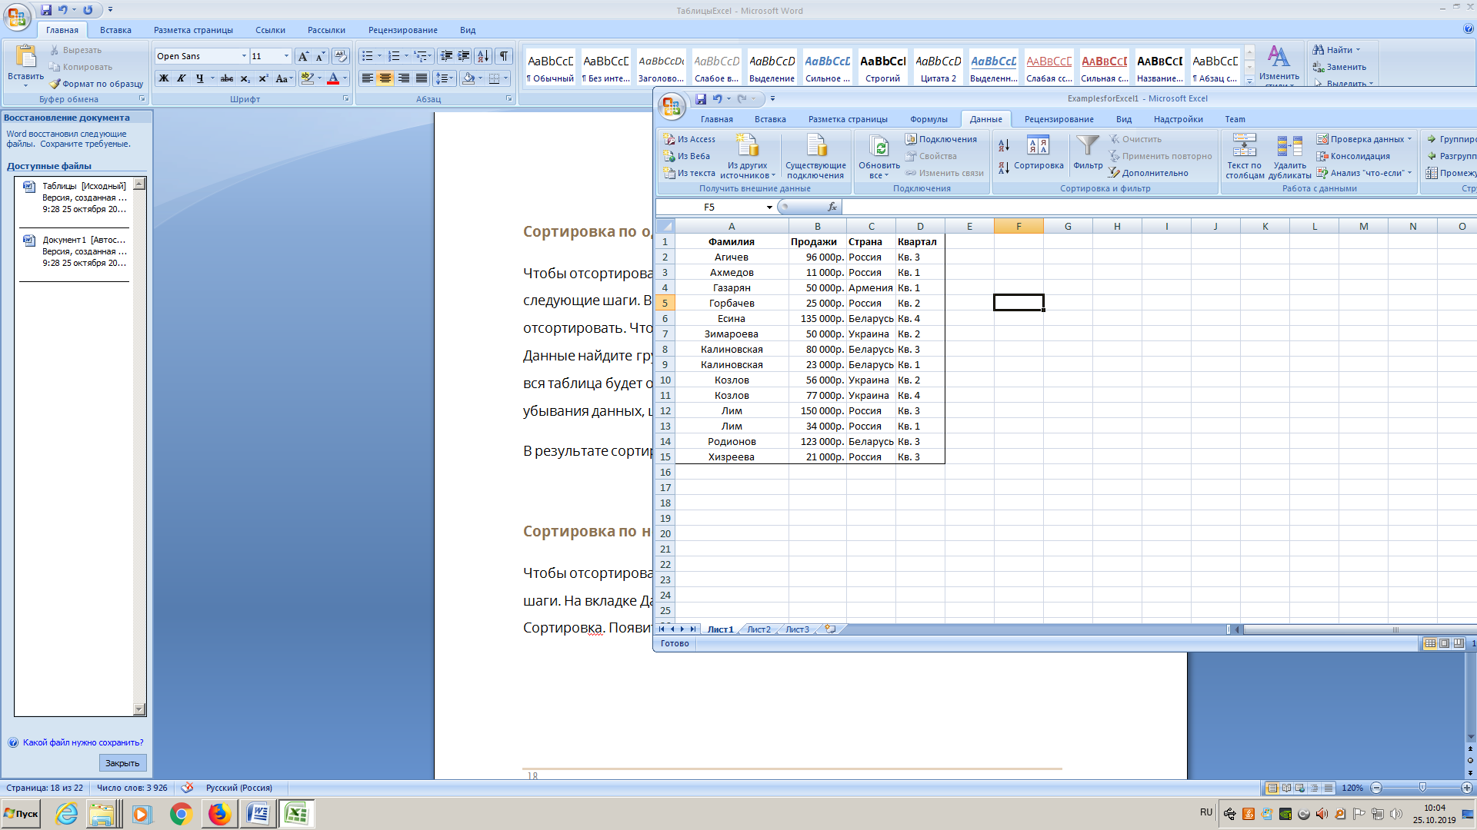
Task: Click Заменить button in Word ribbon
Action: (x=1339, y=67)
